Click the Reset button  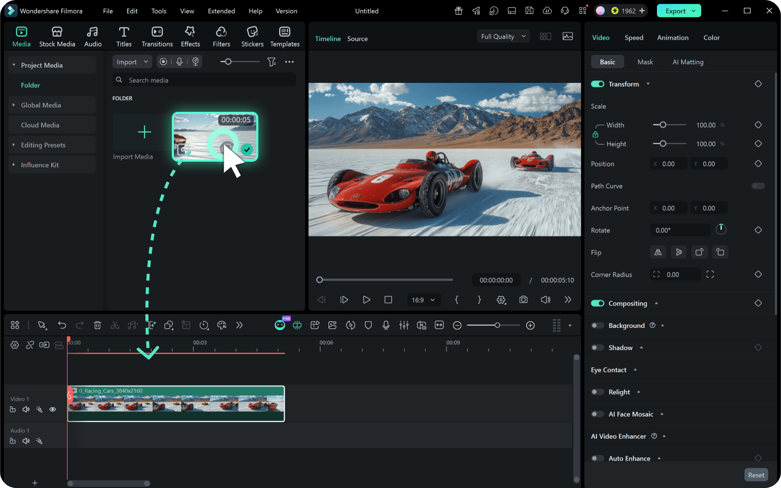[x=756, y=475]
